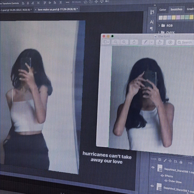Click the Preview rotate icon

pos(160,42)
